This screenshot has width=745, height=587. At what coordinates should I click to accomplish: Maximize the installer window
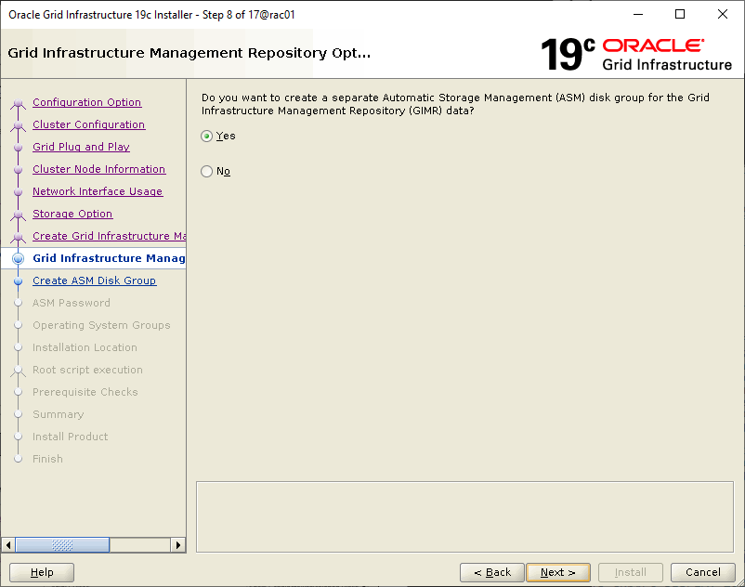pyautogui.click(x=680, y=14)
